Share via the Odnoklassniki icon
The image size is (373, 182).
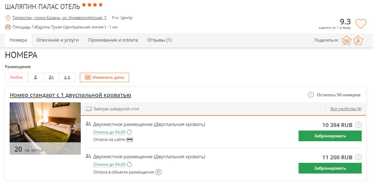(358, 41)
